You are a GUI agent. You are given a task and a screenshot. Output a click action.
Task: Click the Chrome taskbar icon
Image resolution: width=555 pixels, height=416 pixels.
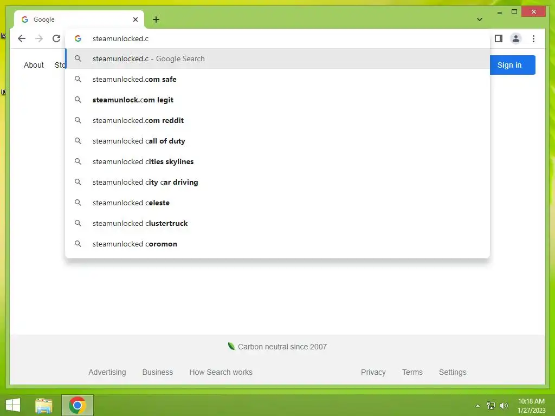click(78, 405)
